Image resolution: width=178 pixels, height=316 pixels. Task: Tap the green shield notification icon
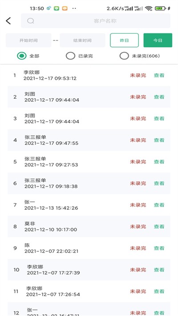[57, 8]
